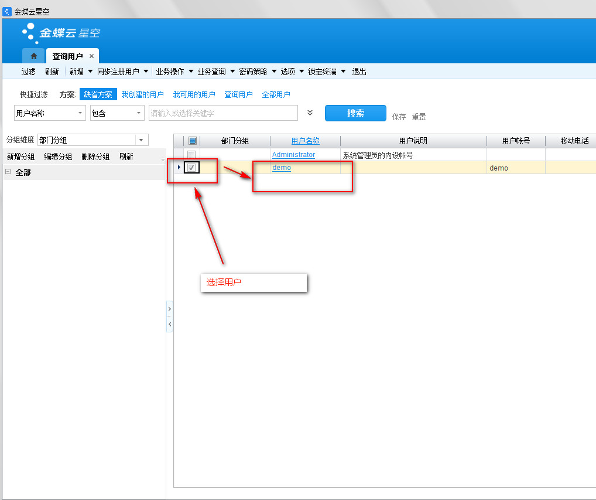The height and width of the screenshot is (500, 596).
Task: Open the 用户名称 filter field dropdown
Action: tap(80, 113)
